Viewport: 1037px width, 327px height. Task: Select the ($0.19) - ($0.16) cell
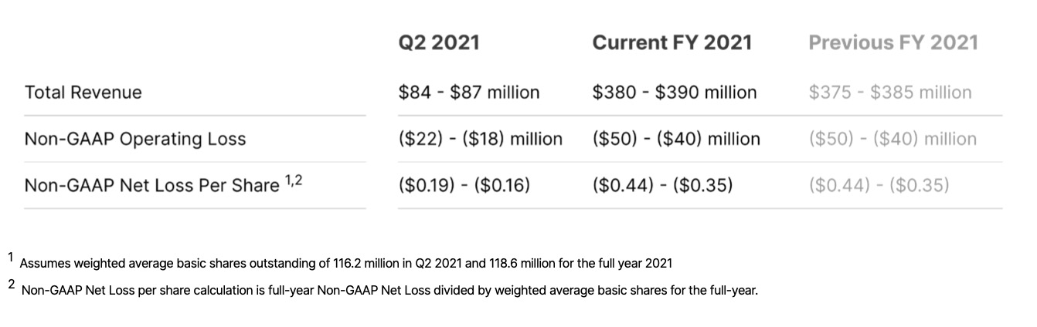[464, 185]
